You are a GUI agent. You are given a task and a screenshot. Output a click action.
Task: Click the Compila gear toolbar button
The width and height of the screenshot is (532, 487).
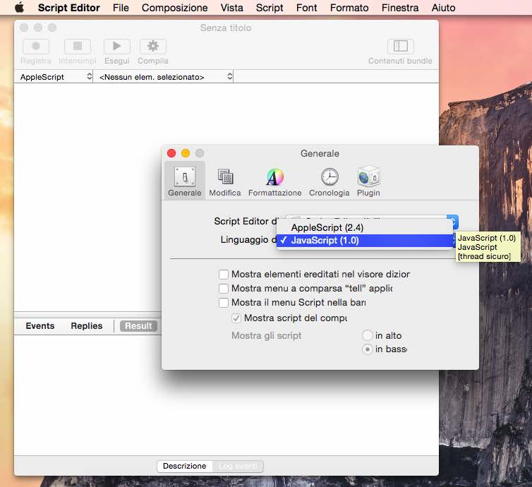tap(153, 46)
